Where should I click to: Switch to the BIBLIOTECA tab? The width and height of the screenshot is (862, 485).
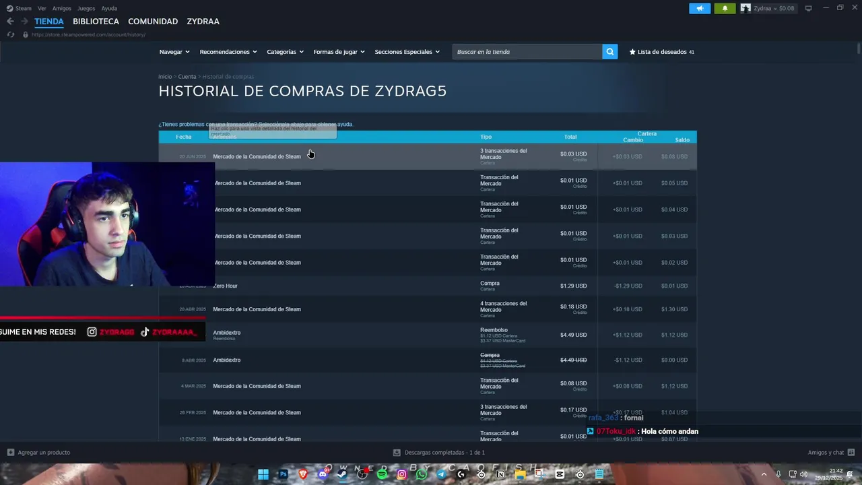click(x=96, y=22)
